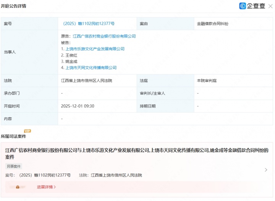The width and height of the screenshot is (275, 201).
Task: Click the 开庭公告详情 title
Action: click(x=13, y=6)
